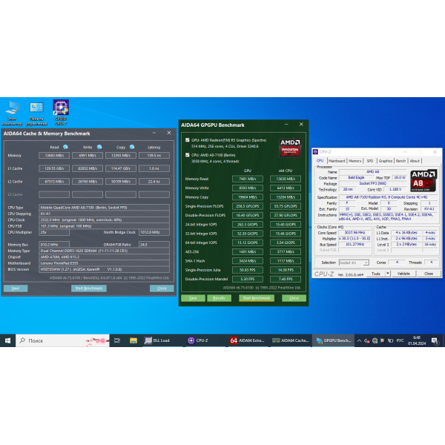Click the Copy info bubble icon
The height and width of the screenshot is (445, 445).
point(132,147)
